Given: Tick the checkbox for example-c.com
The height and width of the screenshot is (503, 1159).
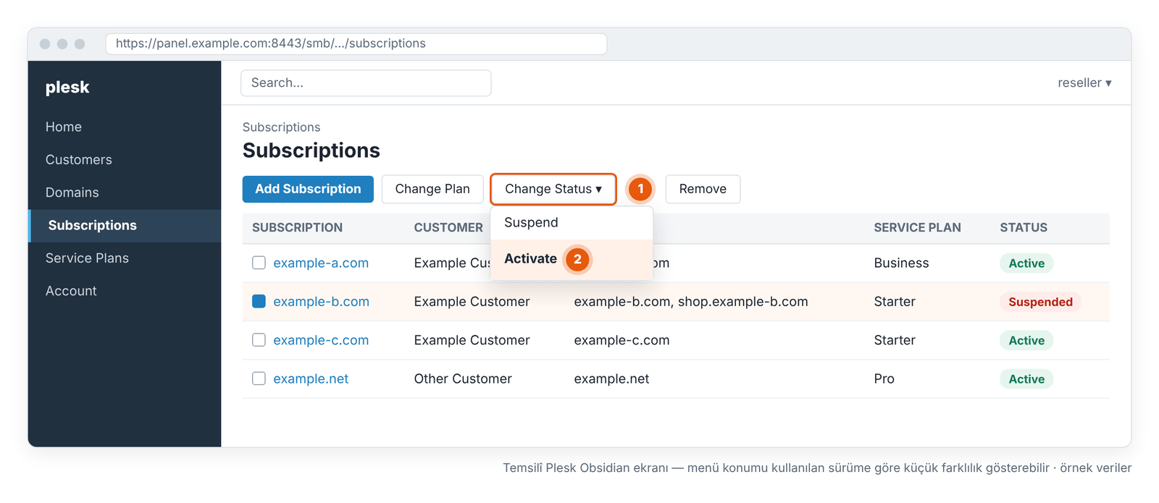Looking at the screenshot, I should click(259, 340).
